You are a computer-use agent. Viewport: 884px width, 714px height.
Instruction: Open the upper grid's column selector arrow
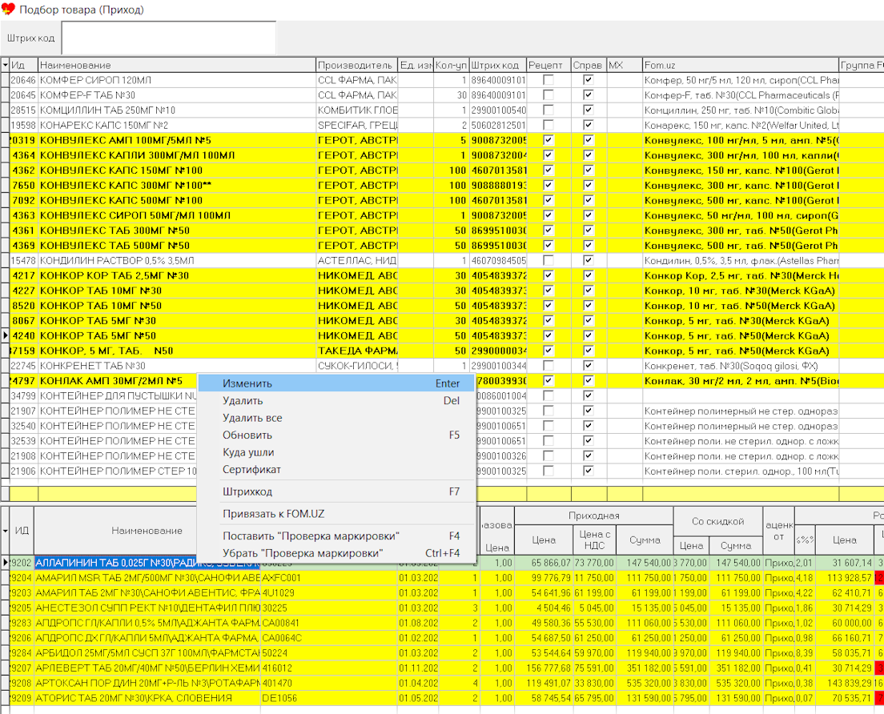(5, 65)
